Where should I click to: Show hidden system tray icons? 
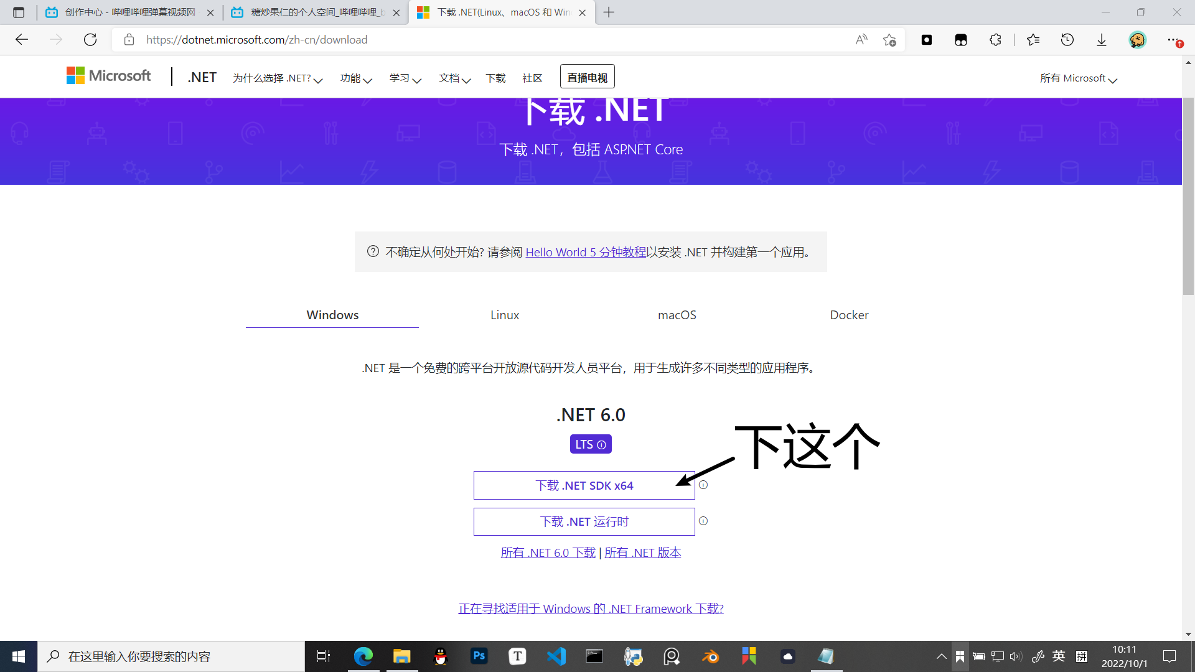[941, 656]
